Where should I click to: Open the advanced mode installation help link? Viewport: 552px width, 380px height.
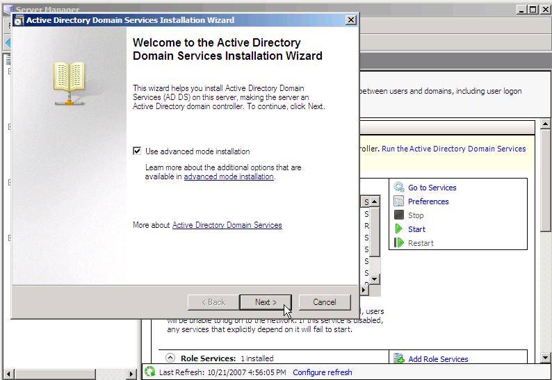tap(229, 176)
